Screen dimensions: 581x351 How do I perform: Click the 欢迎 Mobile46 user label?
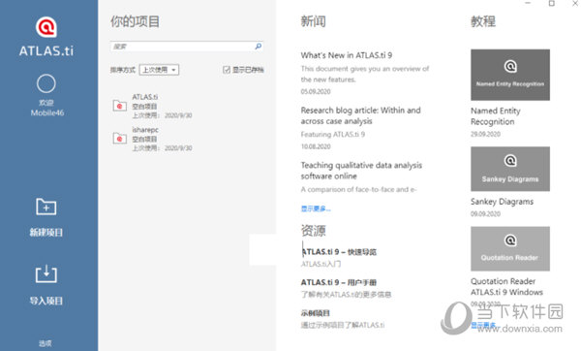click(x=47, y=108)
